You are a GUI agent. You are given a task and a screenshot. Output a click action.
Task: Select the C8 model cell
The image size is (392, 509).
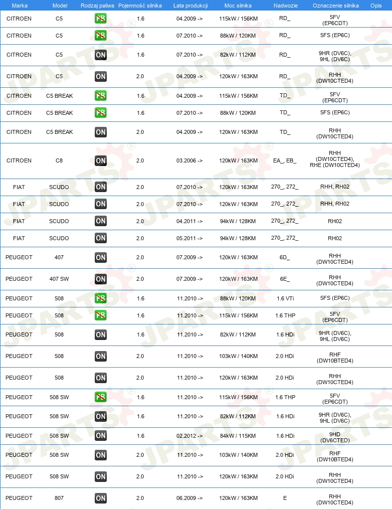click(59, 160)
